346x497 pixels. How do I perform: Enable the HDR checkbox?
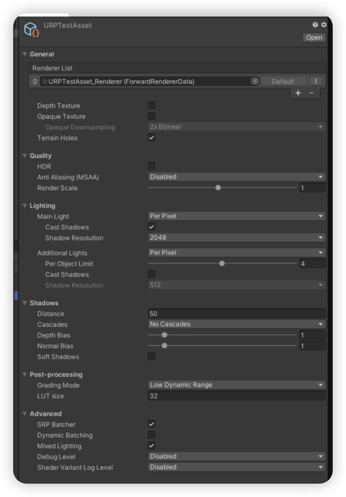coord(152,166)
